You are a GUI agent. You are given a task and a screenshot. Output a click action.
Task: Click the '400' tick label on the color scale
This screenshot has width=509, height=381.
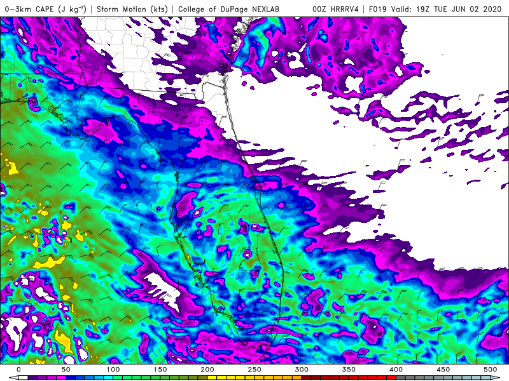[396, 370]
